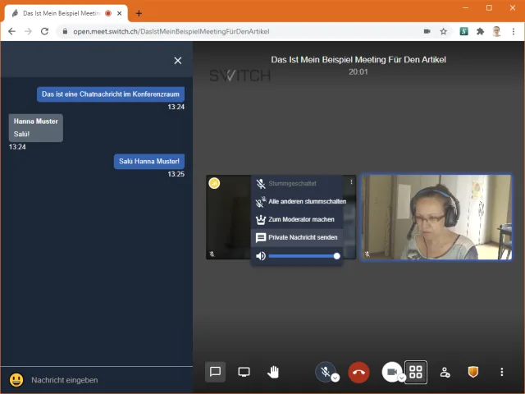This screenshot has width=525, height=394.
Task: Start screen sharing from the toolbar
Action: [244, 372]
